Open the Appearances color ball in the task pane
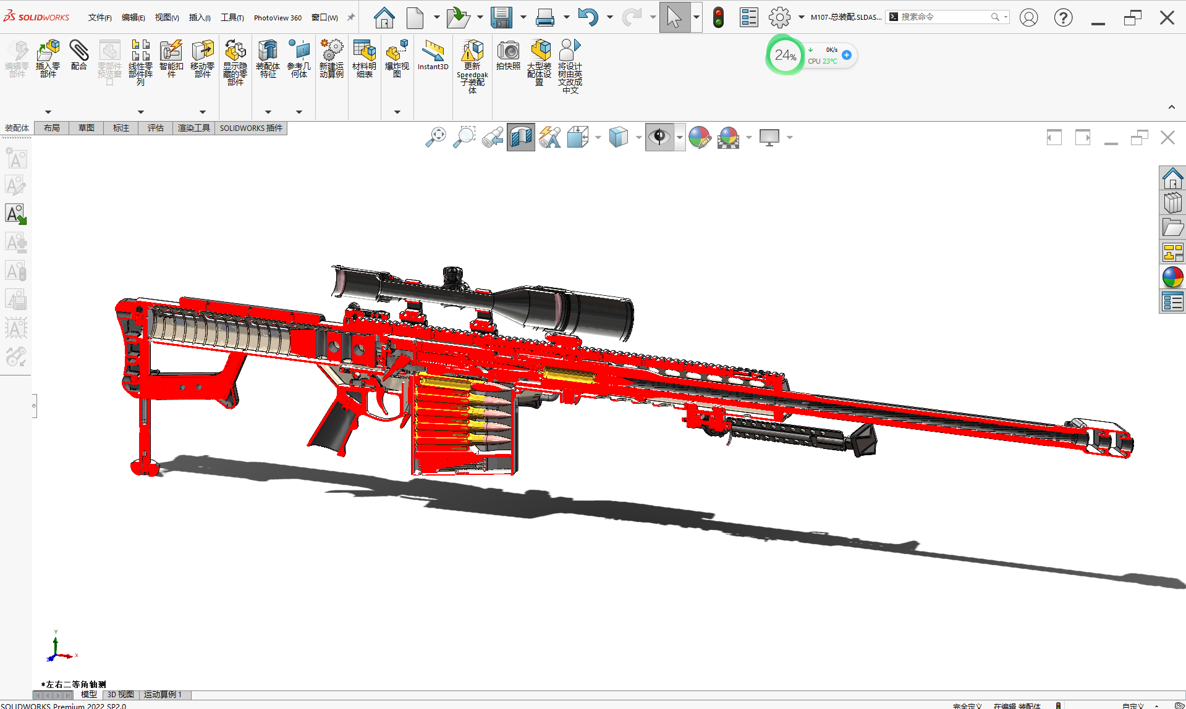Screen dimensions: 1186x709 coord(1172,277)
